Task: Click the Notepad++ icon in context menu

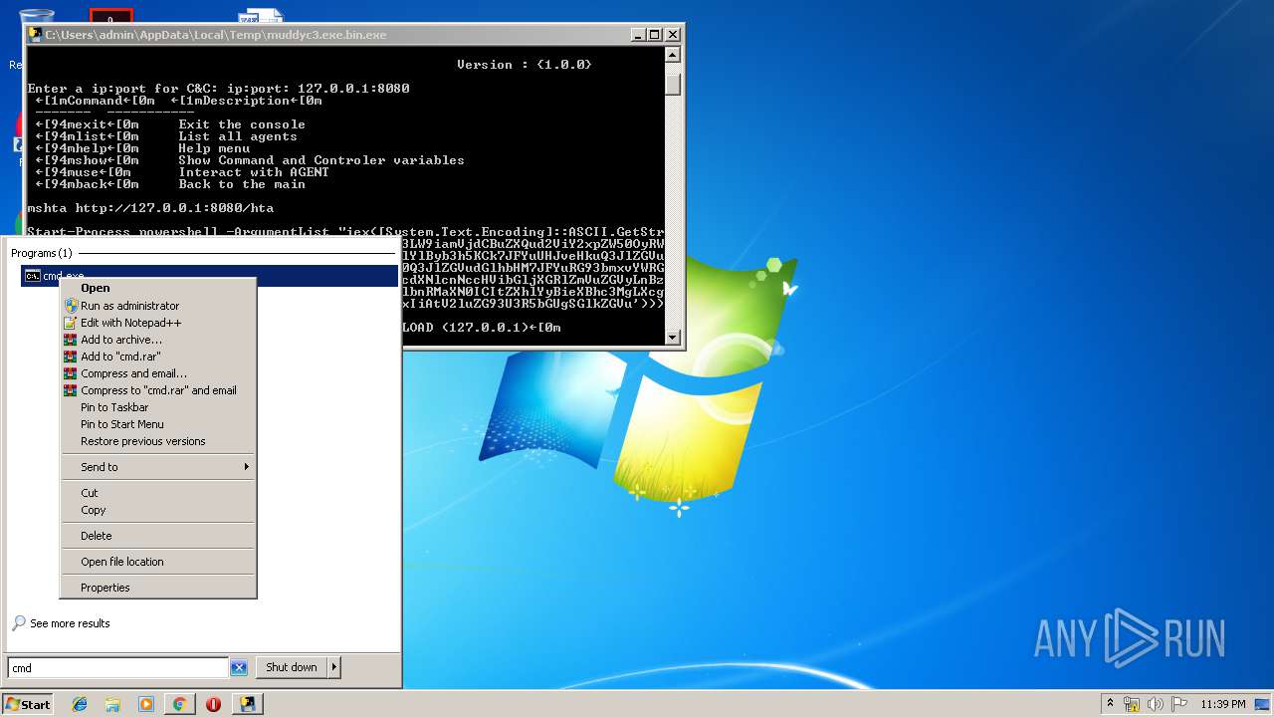Action: (71, 323)
